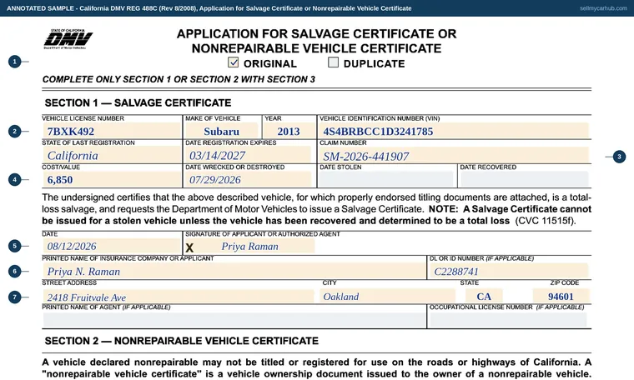Click the 'ANNOTATED SAMPLE' header bar text
Image resolution: width=634 pixels, height=380 pixels.
209,8
